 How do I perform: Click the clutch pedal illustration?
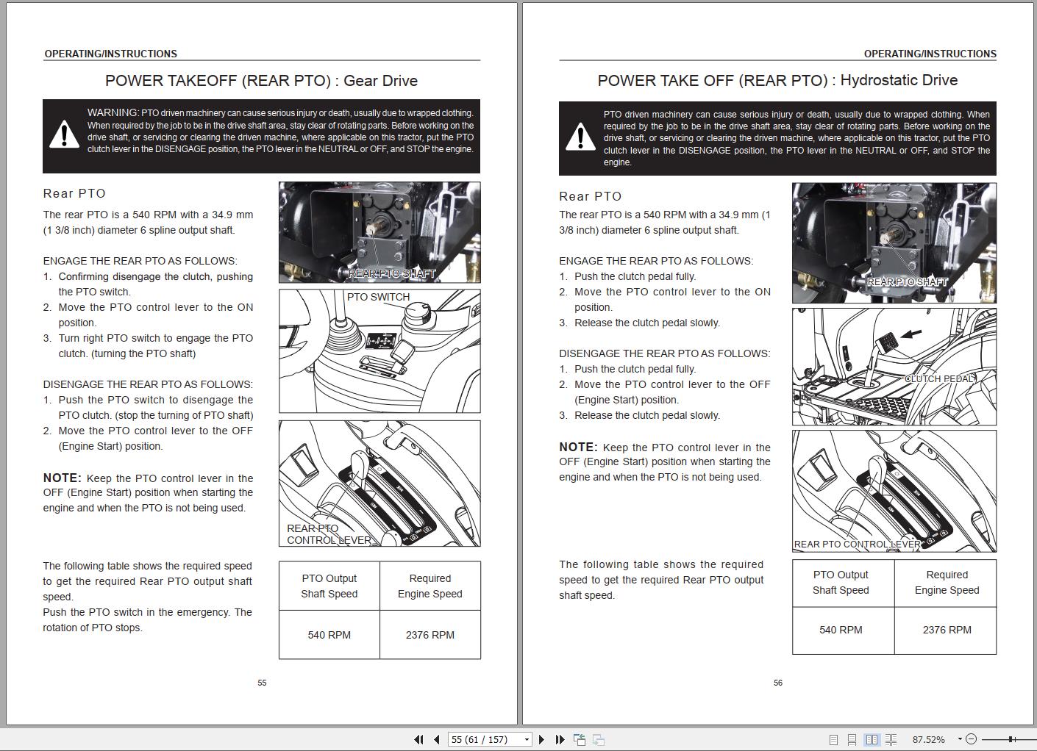(x=894, y=367)
